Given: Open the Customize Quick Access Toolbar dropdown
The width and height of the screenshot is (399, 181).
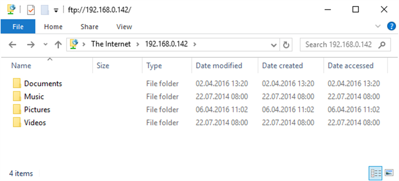Looking at the screenshot, I should (56, 11).
